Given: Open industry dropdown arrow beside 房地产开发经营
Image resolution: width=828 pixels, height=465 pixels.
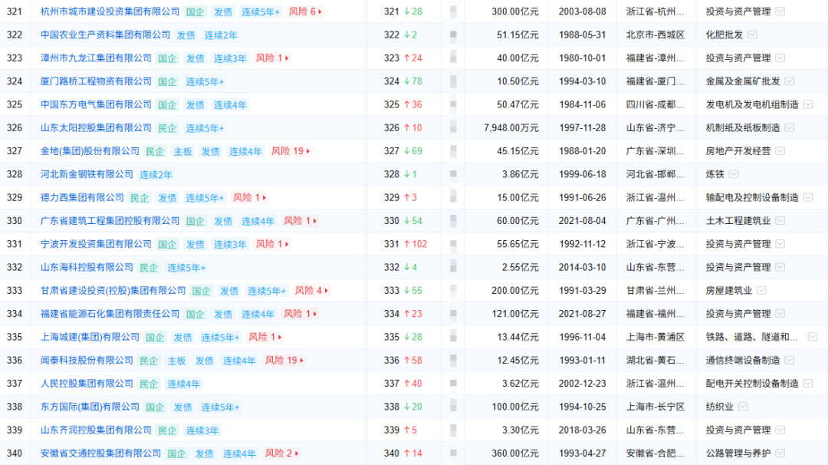Looking at the screenshot, I should [780, 151].
